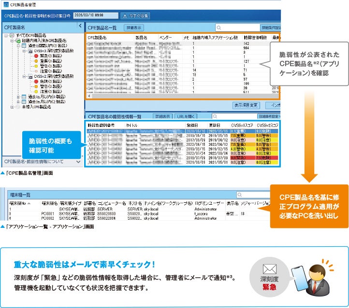The image size is (349, 308).
Task: Select the red 危険 severity item under CVSSv2
Action: (36, 82)
